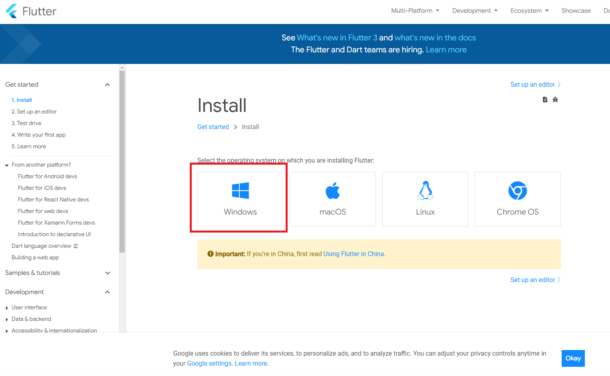Go to Showcase in the top navigation
610x376 pixels.
tap(576, 11)
